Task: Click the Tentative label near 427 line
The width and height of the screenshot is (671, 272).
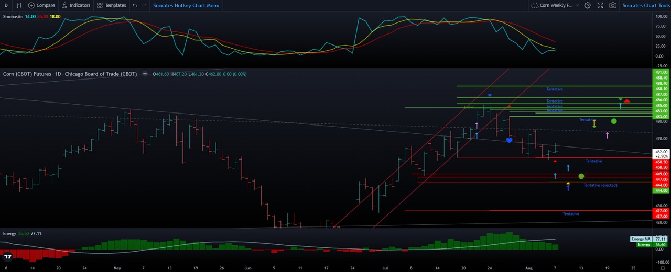Action: pos(571,214)
